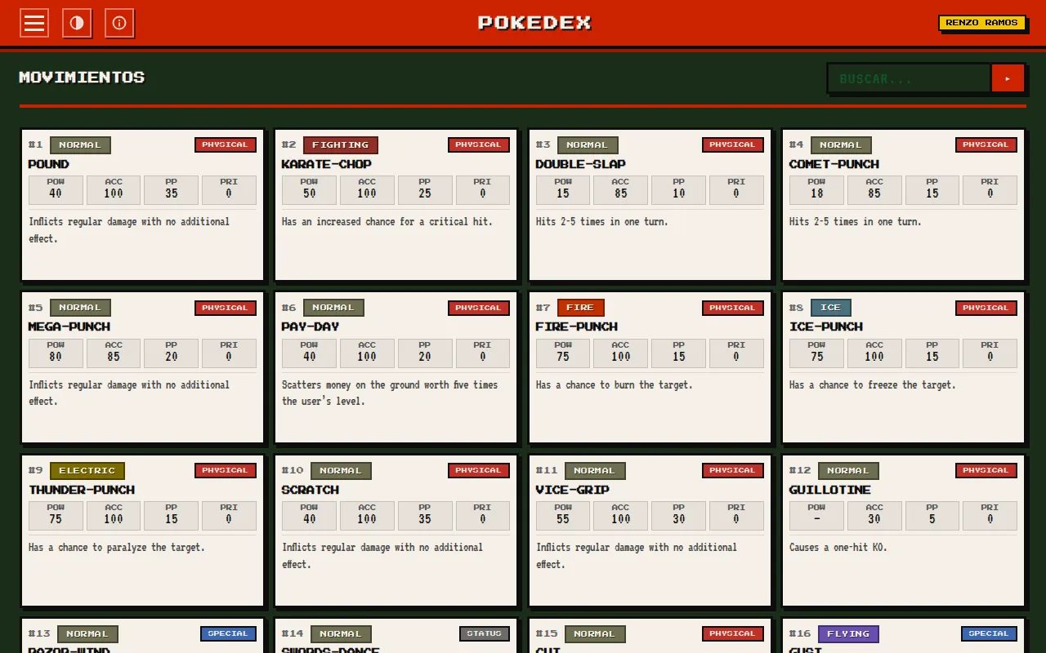Image resolution: width=1046 pixels, height=653 pixels.
Task: Select the Guillotine move name
Action: pos(830,490)
